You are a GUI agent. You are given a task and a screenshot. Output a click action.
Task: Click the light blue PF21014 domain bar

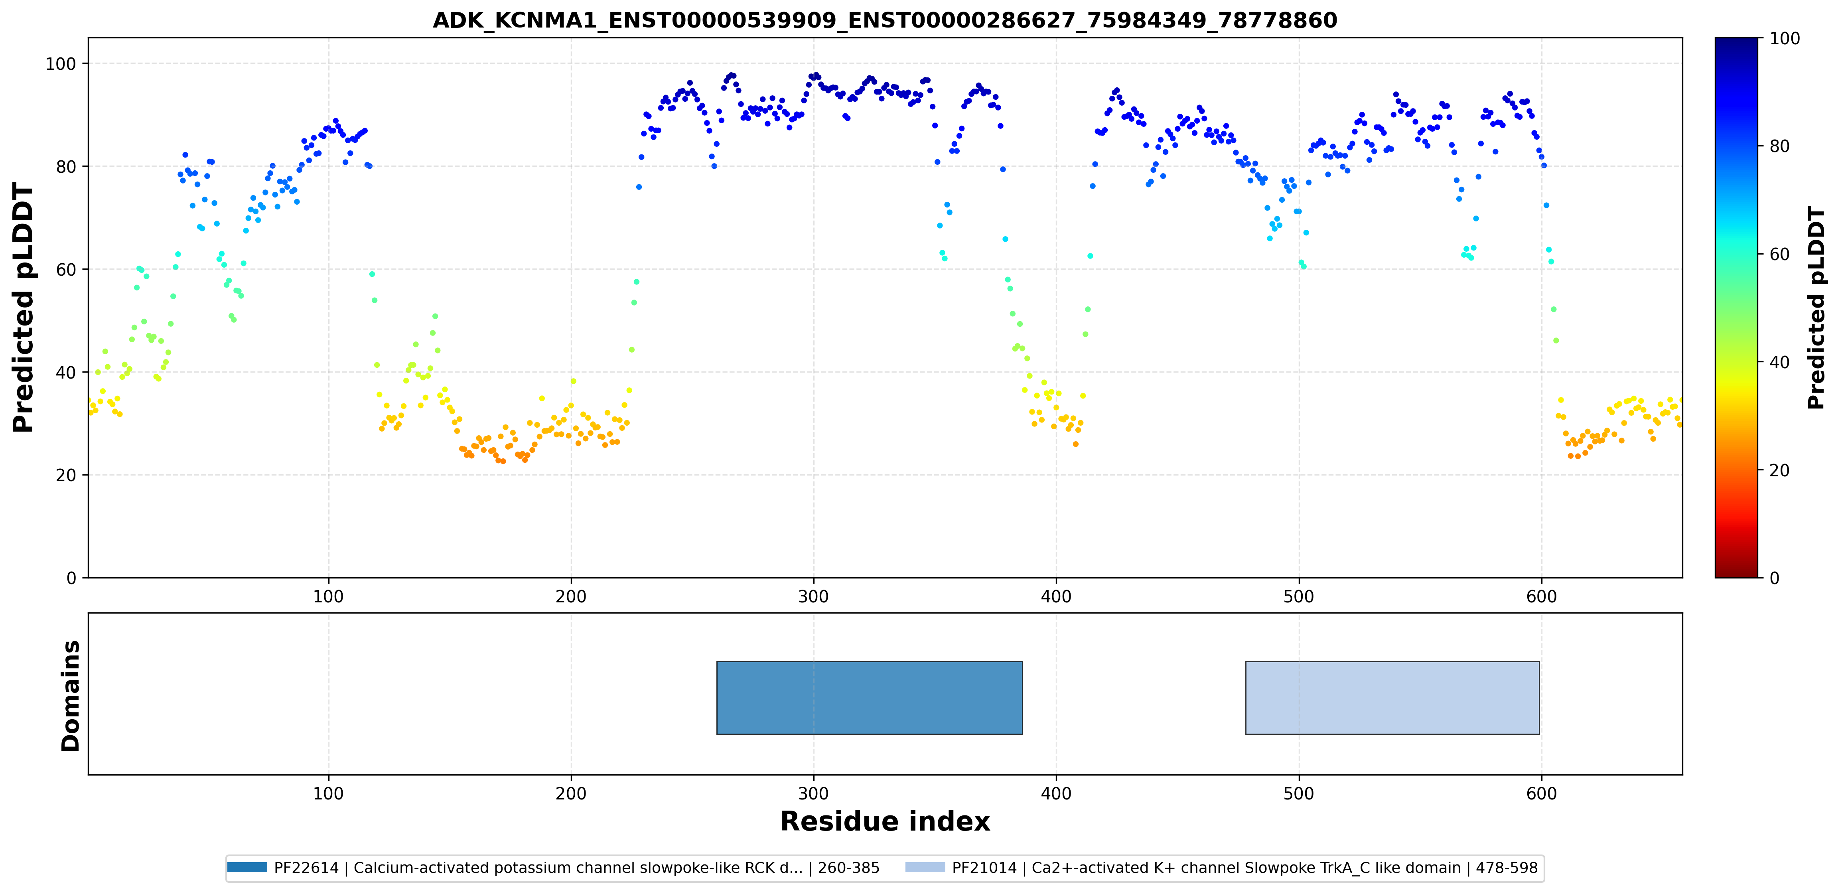(1392, 697)
